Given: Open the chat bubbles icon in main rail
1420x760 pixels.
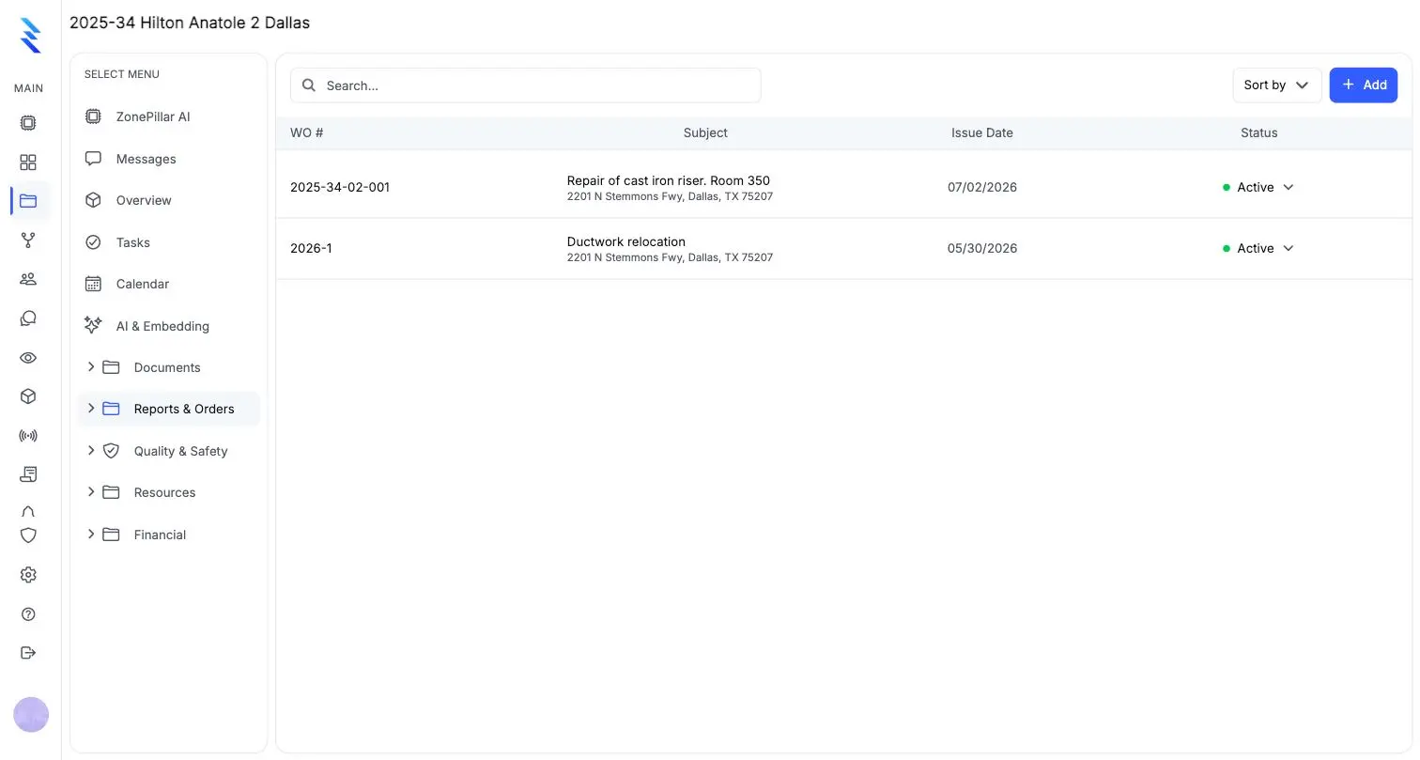Looking at the screenshot, I should tap(28, 318).
